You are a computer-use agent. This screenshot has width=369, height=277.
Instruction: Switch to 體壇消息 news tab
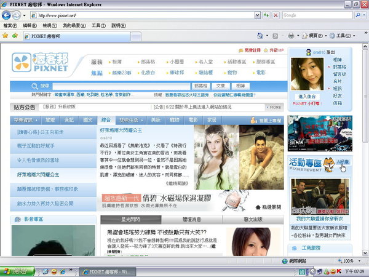(192, 220)
